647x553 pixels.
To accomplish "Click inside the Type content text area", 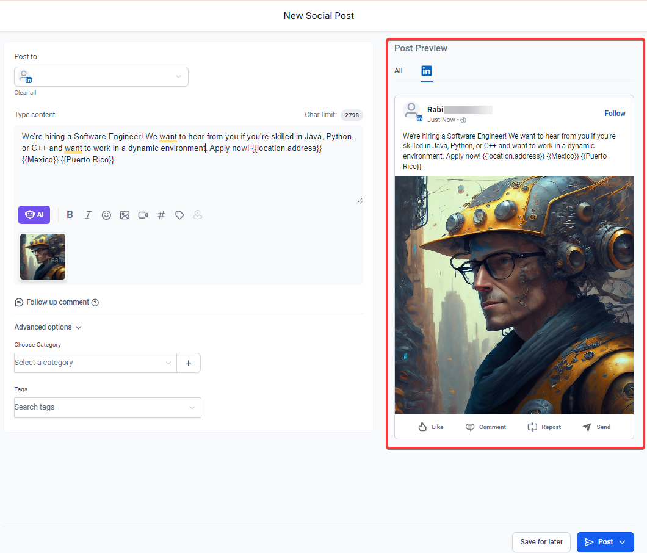I will point(189,165).
